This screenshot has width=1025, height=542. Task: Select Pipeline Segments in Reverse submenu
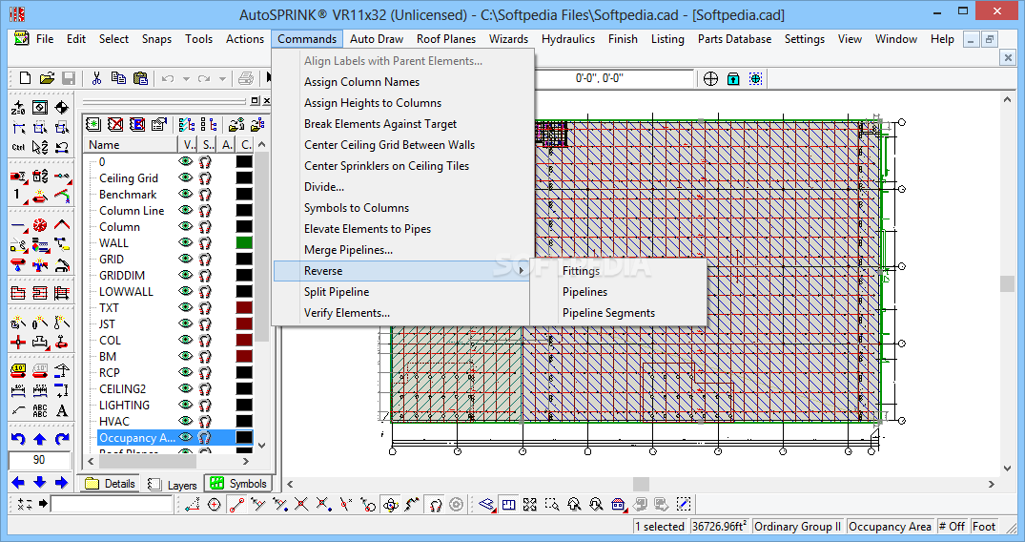608,313
